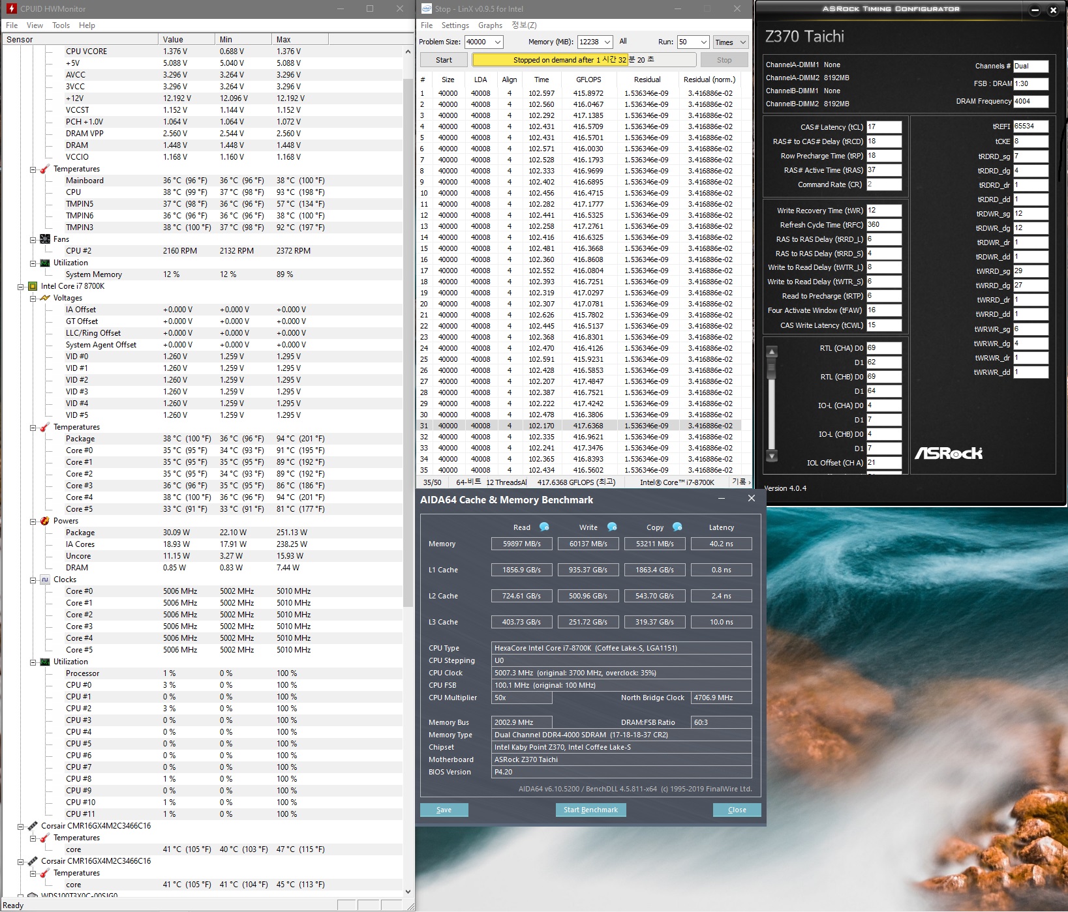This screenshot has height=912, width=1068.
Task: Click the Temperatures thermometer icon under Mainboard voltages
Action: pyautogui.click(x=45, y=169)
